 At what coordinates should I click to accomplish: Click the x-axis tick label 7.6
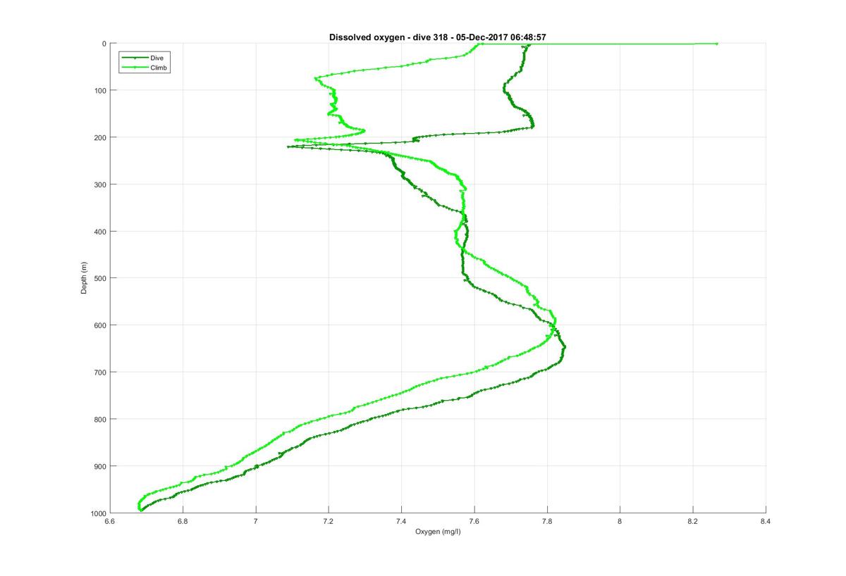(474, 521)
